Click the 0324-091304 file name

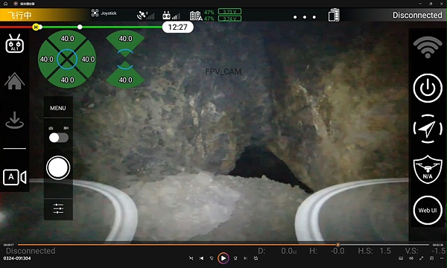(17, 258)
